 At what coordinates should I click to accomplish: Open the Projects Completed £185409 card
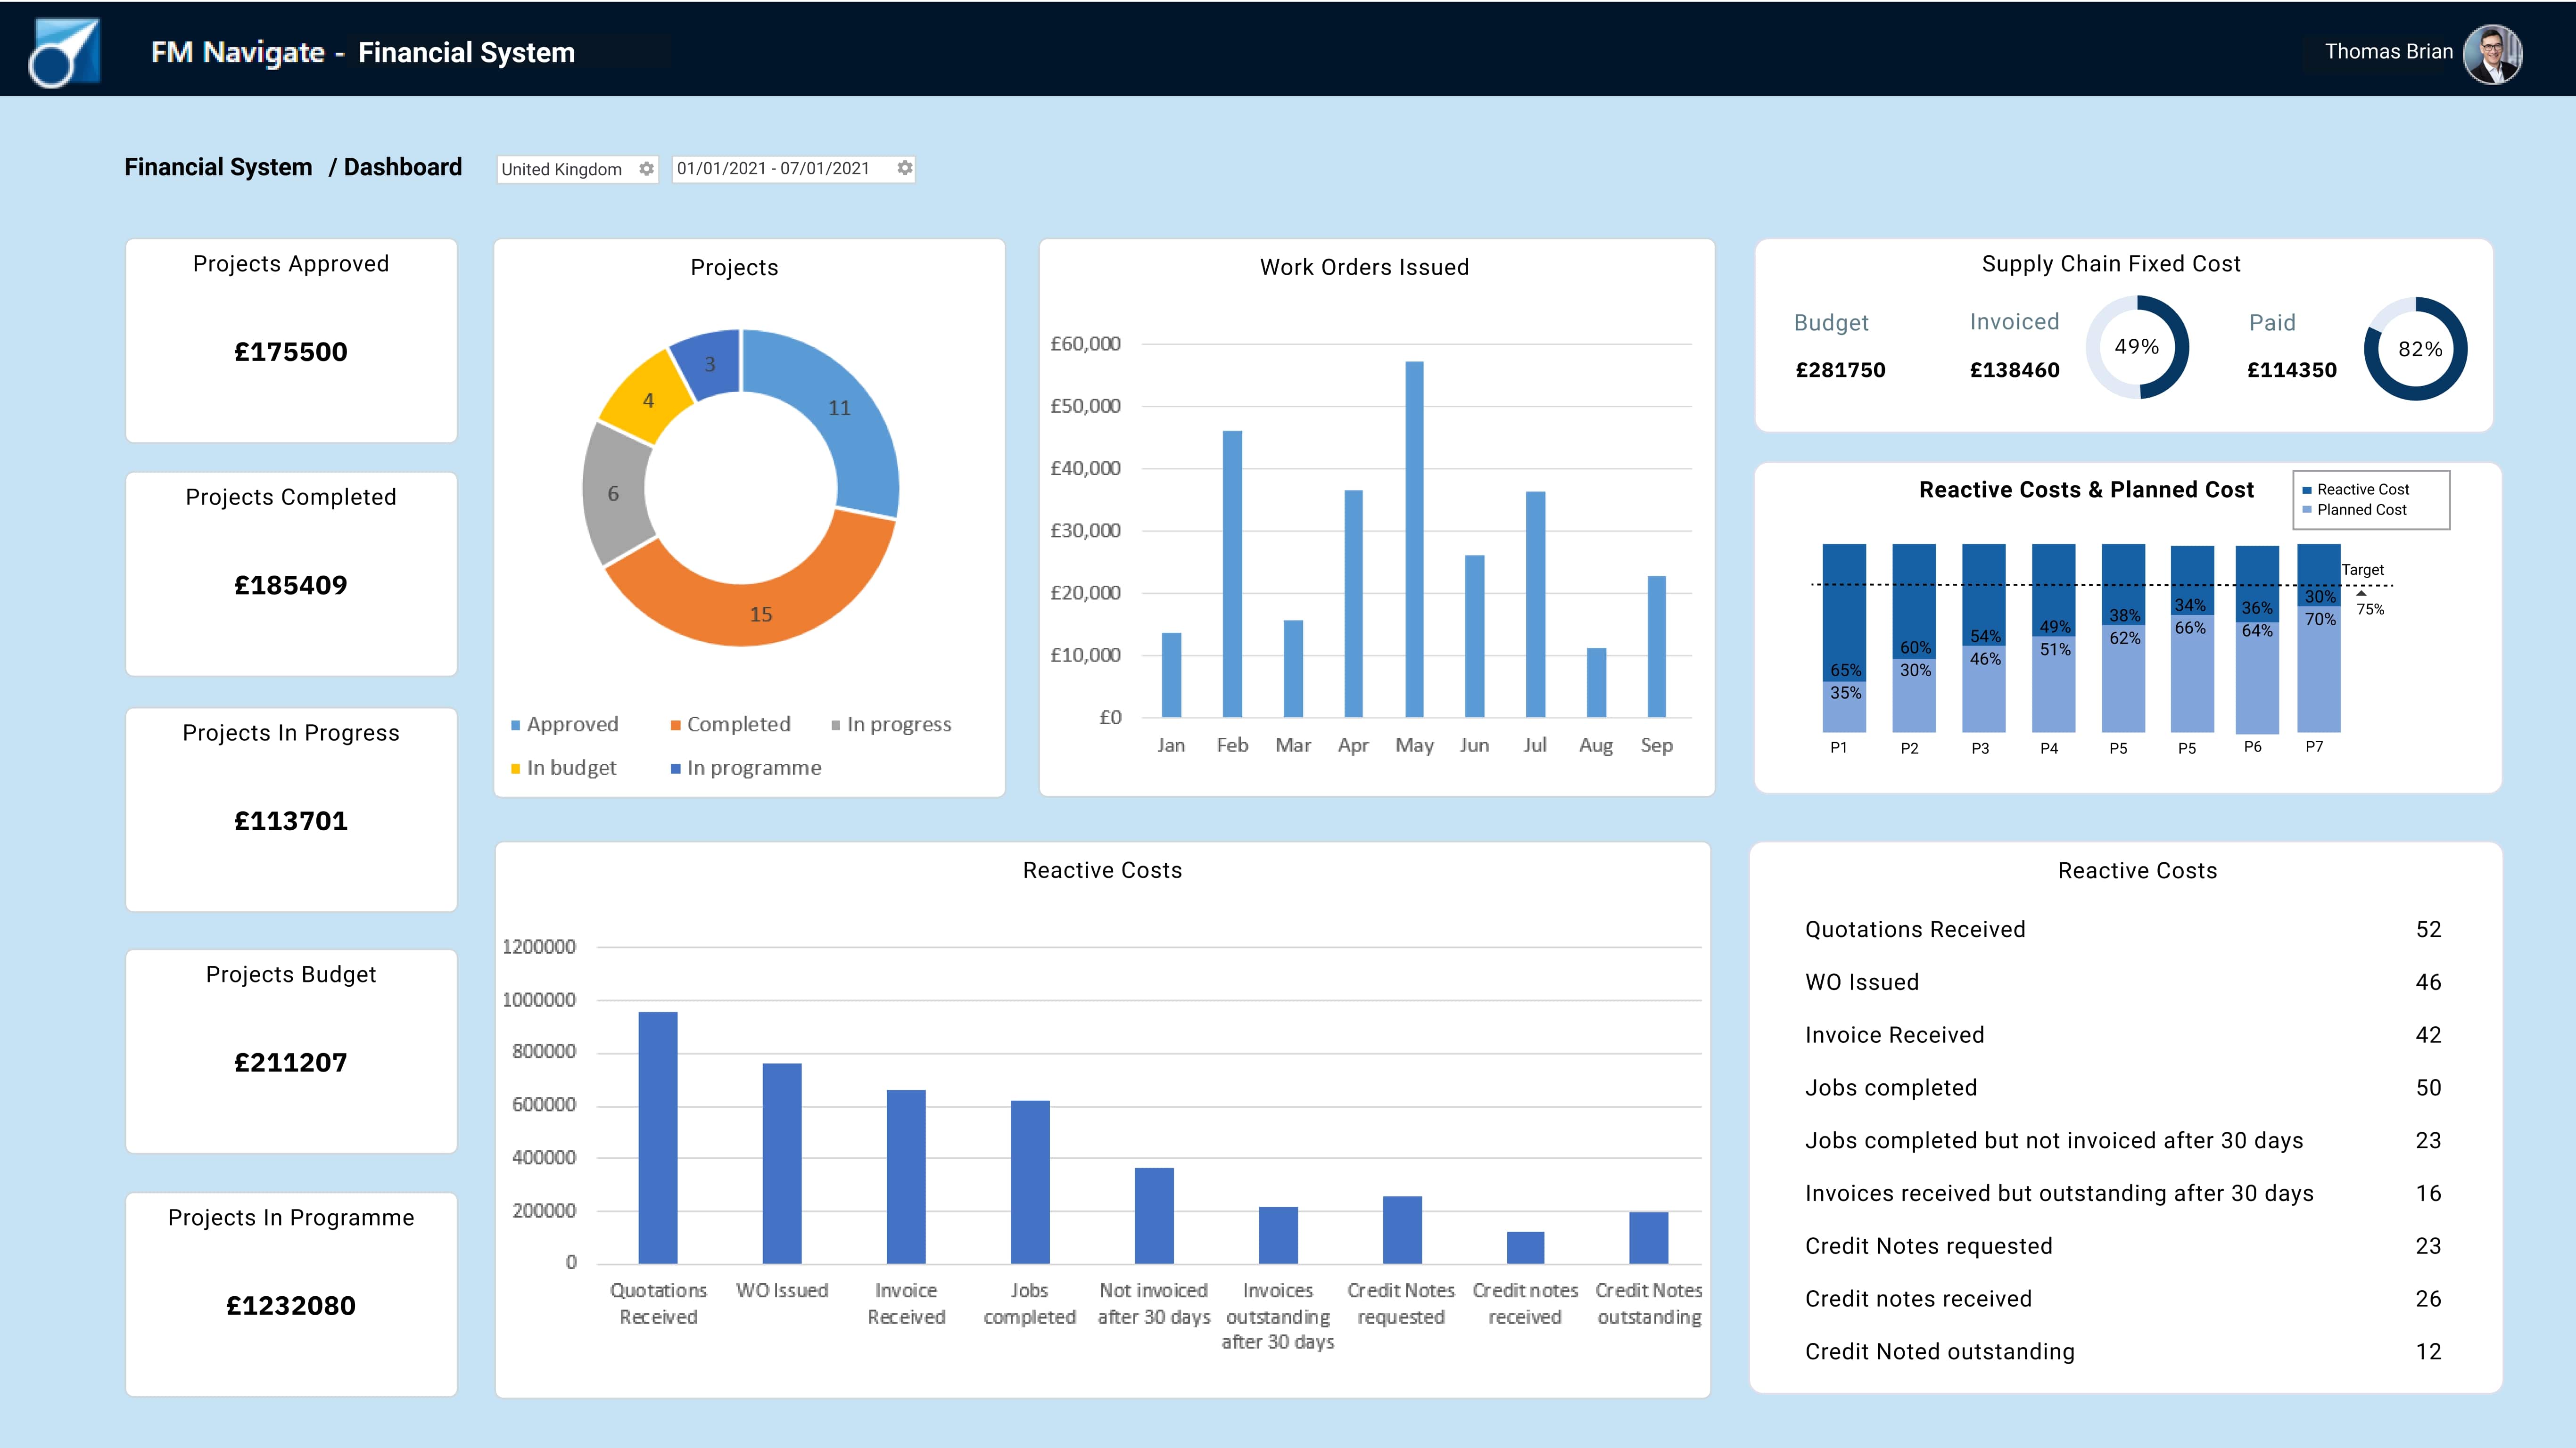click(x=291, y=574)
